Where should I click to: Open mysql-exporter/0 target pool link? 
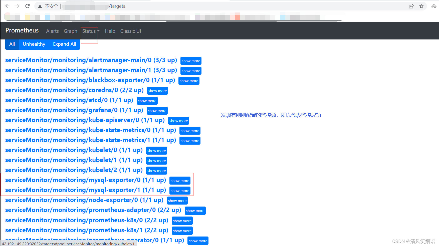(86, 180)
